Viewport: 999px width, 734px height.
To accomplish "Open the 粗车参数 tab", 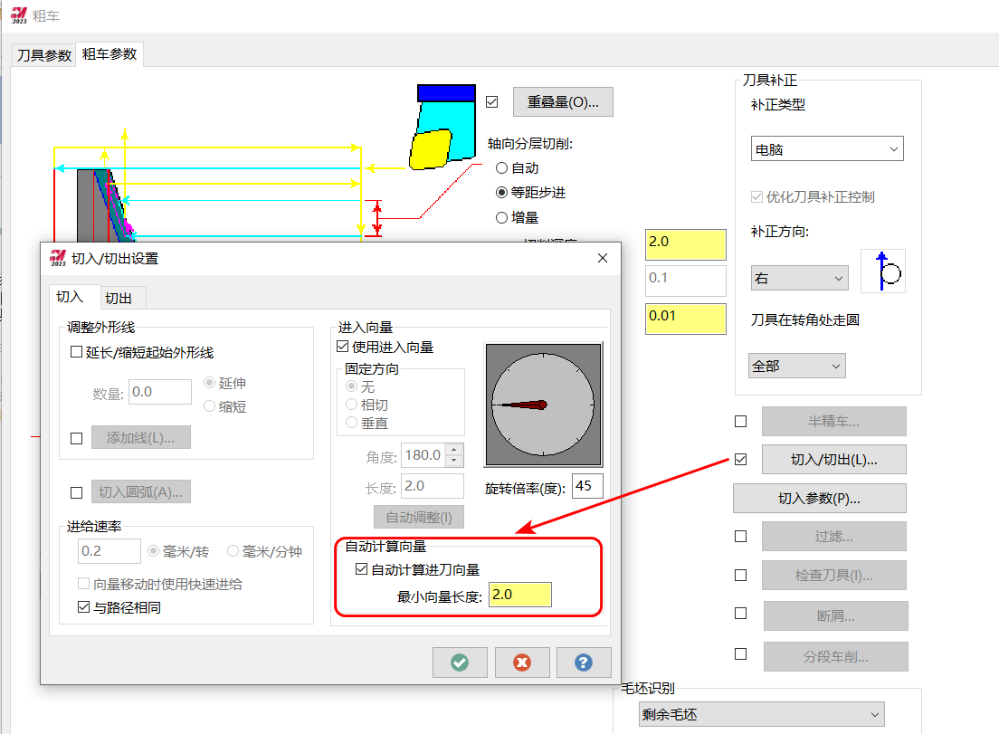I will click(109, 54).
